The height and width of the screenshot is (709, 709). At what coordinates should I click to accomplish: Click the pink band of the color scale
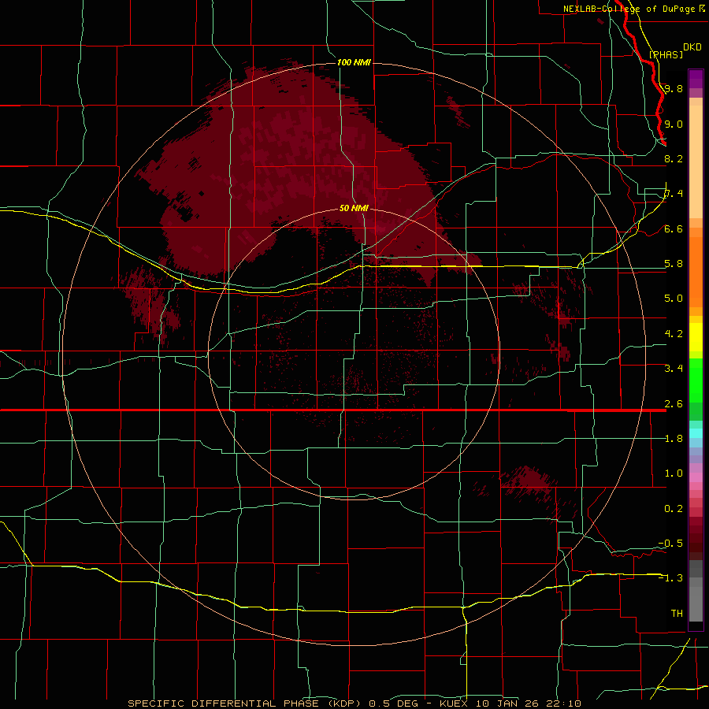[x=696, y=477]
